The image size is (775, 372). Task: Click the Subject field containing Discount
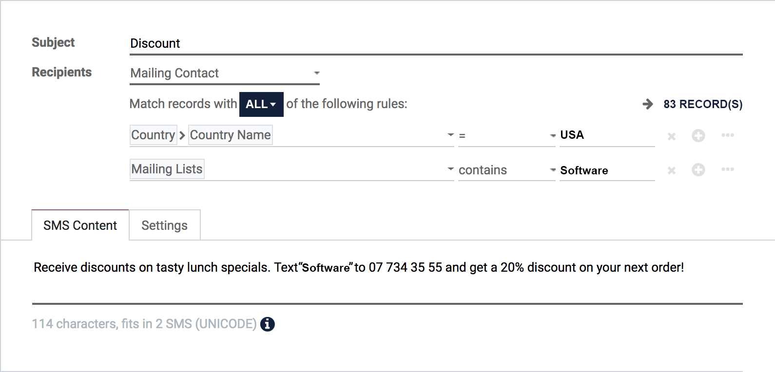[436, 44]
